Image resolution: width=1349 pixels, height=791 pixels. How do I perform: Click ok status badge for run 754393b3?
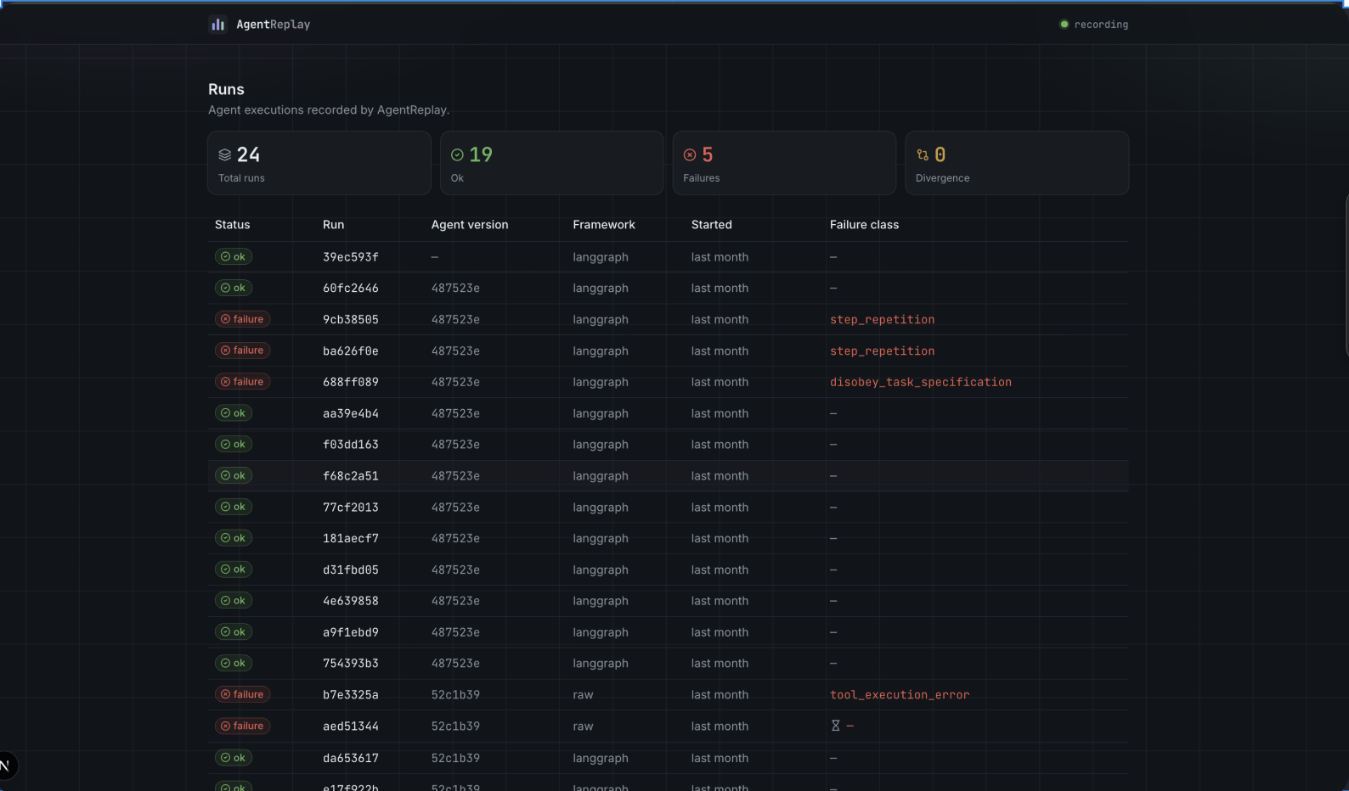coord(234,663)
